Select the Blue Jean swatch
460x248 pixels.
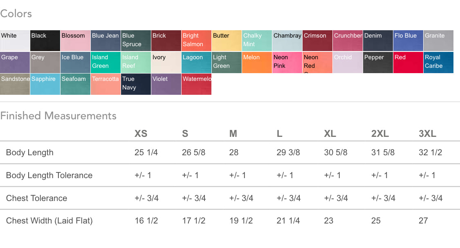tap(105, 41)
